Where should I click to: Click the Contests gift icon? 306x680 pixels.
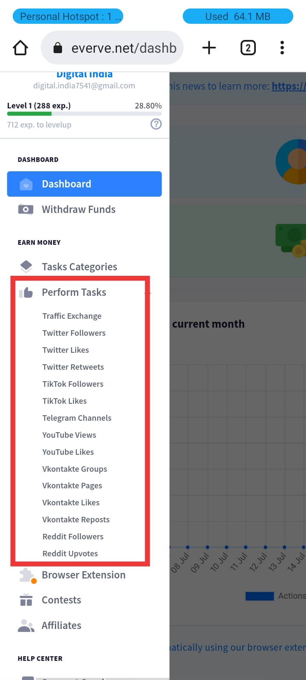[x=26, y=600]
